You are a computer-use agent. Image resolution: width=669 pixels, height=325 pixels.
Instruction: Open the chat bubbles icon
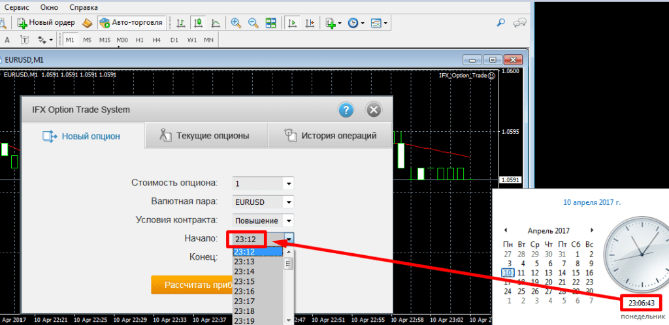pyautogui.click(x=519, y=23)
